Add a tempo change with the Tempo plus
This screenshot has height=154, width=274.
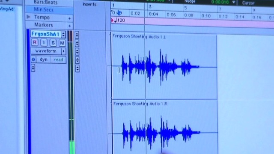69,18
